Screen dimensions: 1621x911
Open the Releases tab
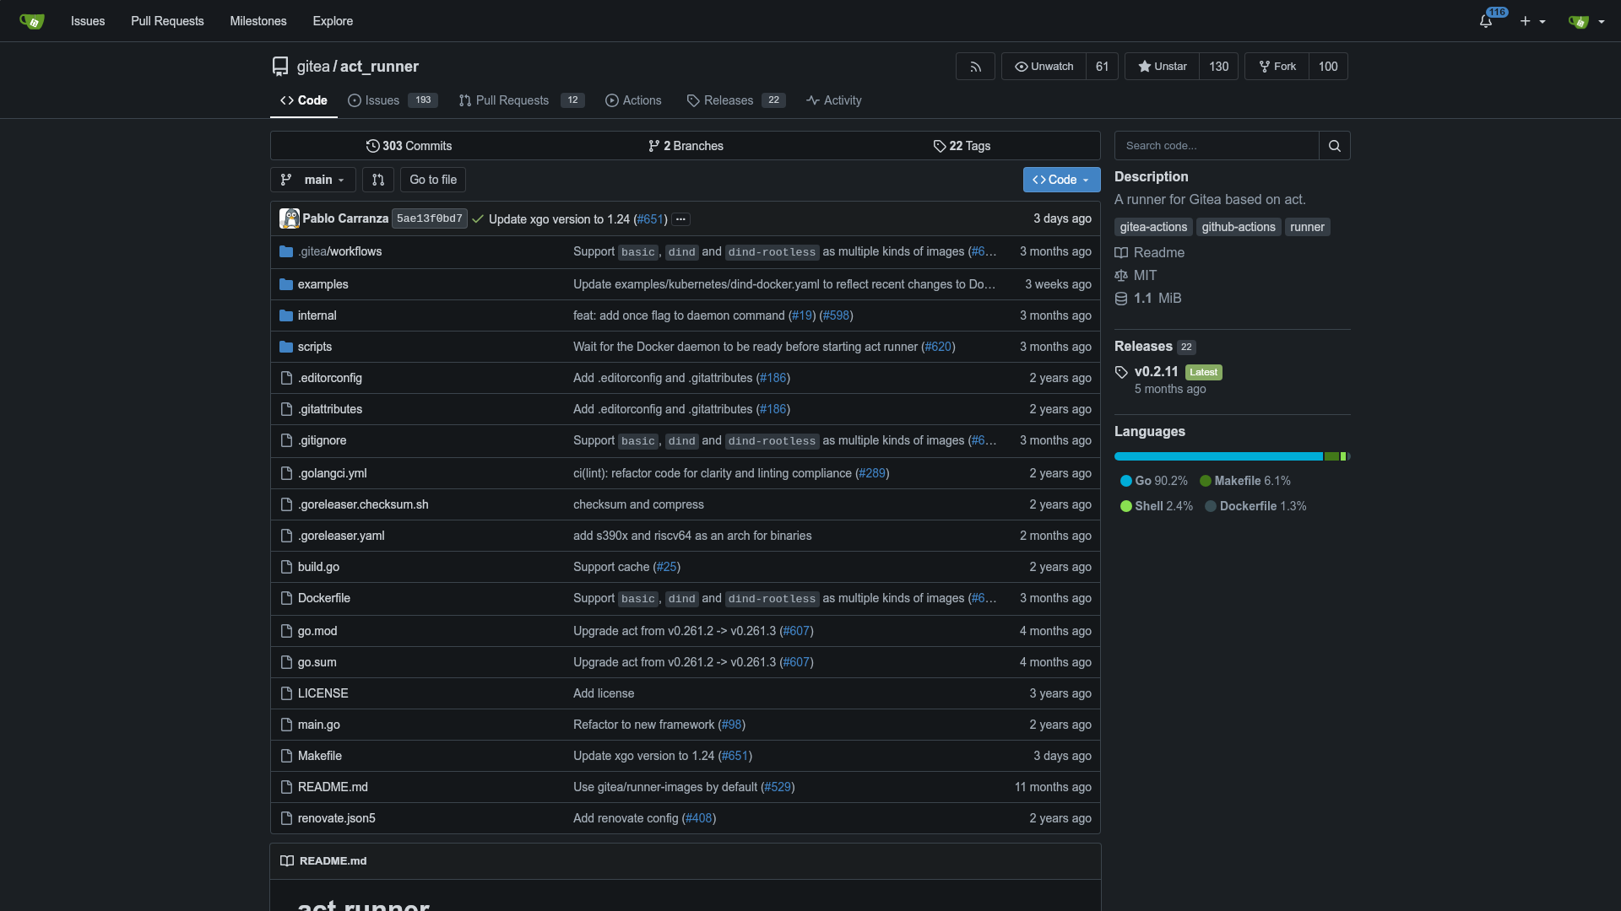(x=728, y=100)
